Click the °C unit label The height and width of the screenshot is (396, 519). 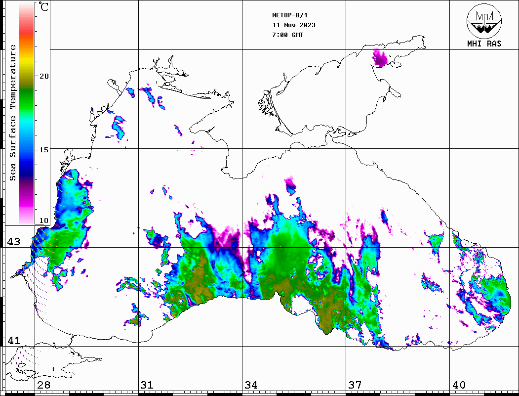click(x=43, y=6)
